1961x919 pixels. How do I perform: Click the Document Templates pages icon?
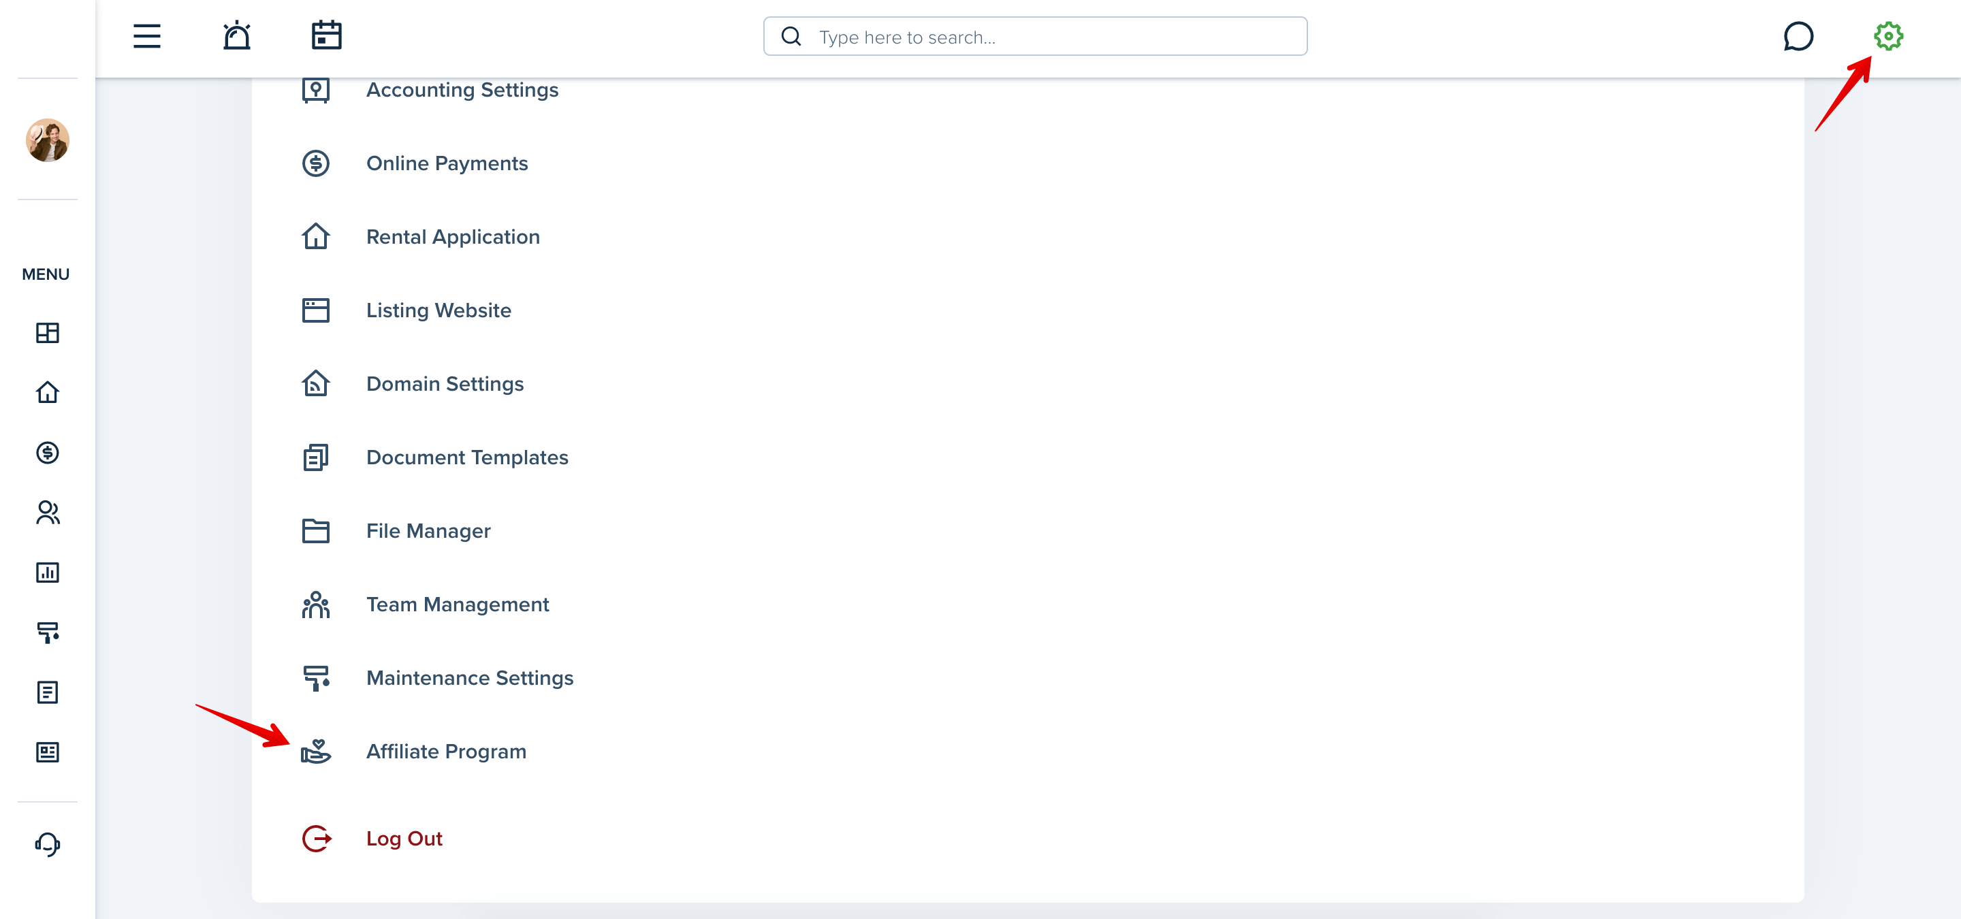tap(315, 457)
